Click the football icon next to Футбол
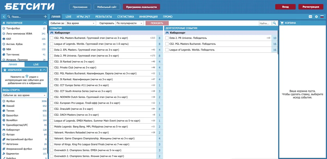Image resolution: width=327 pixels, height=159 pixels. tap(4, 101)
